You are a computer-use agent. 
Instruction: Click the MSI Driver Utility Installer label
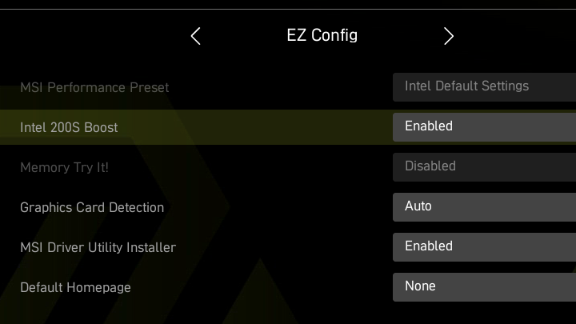coord(98,247)
